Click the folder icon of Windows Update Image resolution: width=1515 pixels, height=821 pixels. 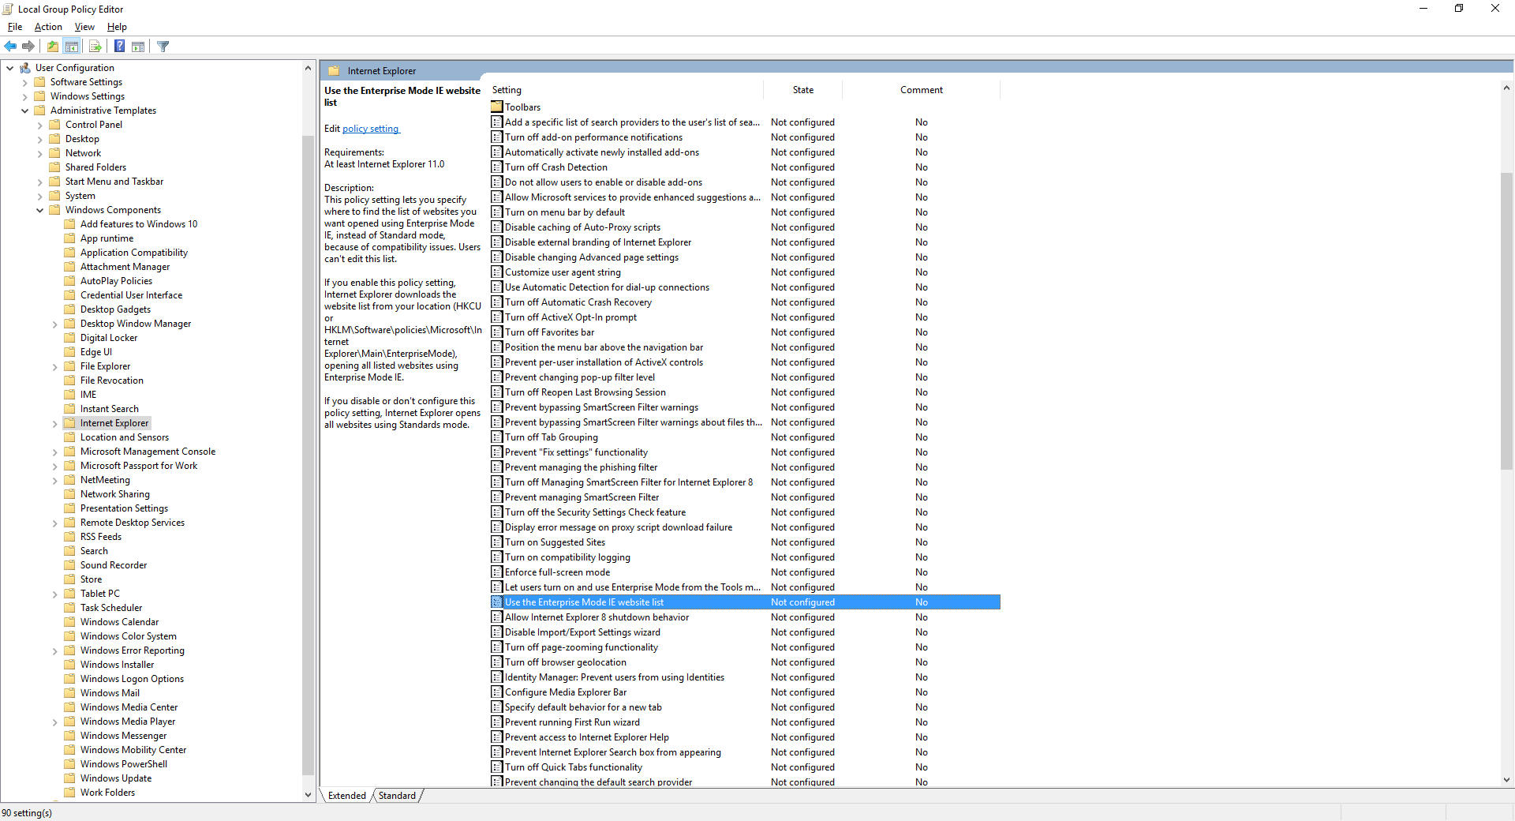point(70,778)
